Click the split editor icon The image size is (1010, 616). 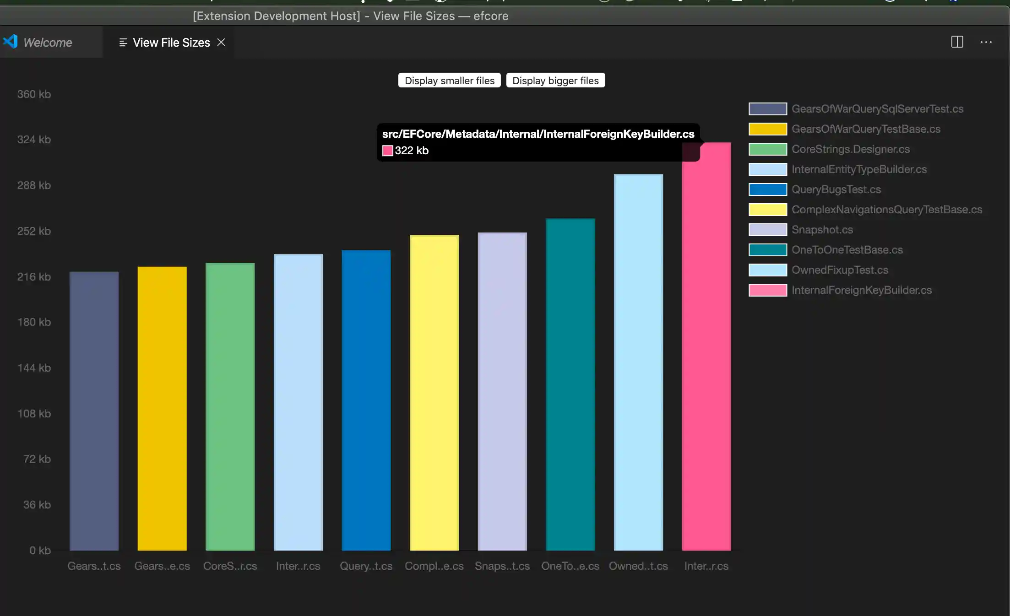pos(957,42)
